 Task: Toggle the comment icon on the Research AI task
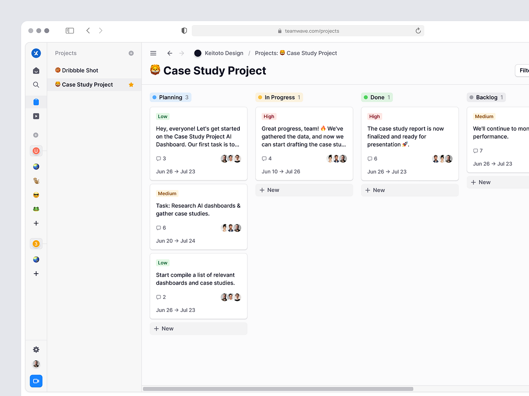(x=158, y=227)
